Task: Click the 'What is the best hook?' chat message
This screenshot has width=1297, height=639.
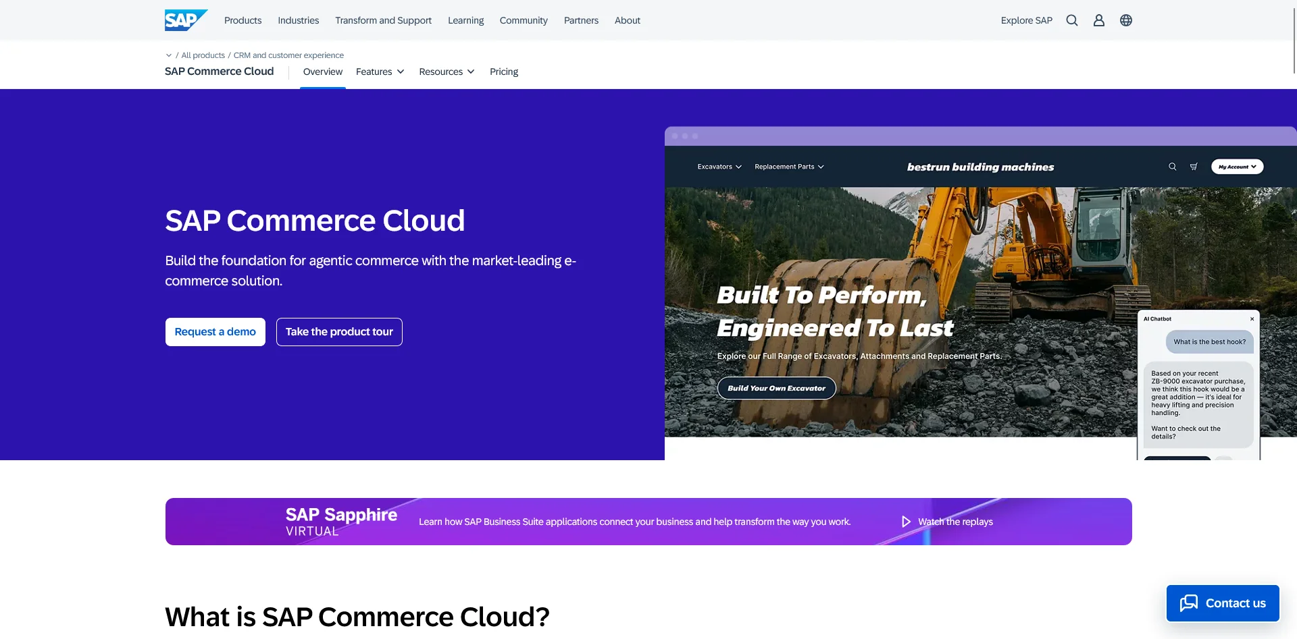Action: [1210, 341]
